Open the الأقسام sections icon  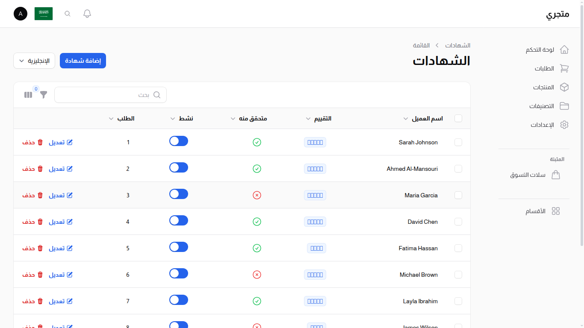[x=556, y=211]
